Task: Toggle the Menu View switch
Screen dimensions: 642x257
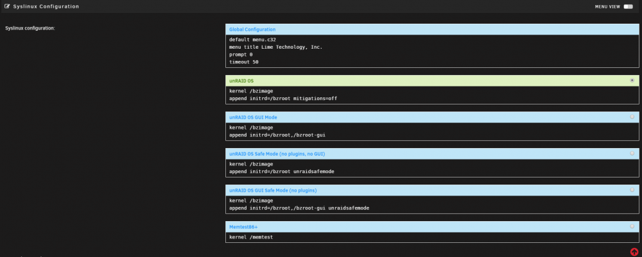Action: [628, 6]
